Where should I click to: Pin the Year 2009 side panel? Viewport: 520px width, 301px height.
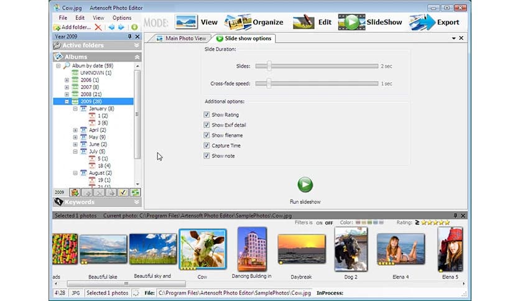(x=129, y=37)
